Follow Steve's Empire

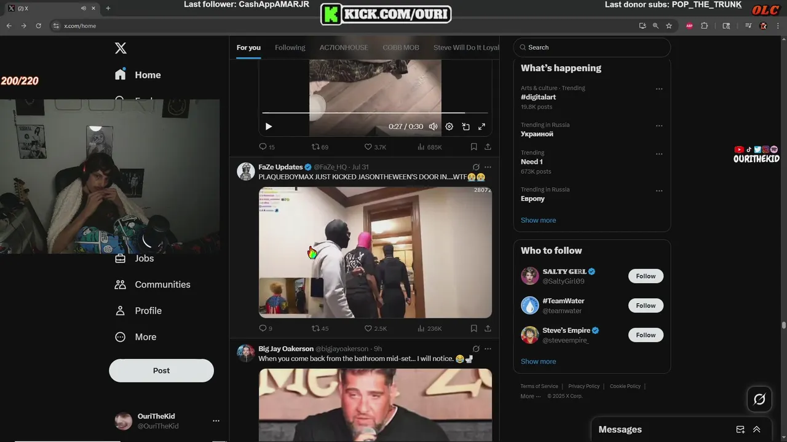pos(646,335)
